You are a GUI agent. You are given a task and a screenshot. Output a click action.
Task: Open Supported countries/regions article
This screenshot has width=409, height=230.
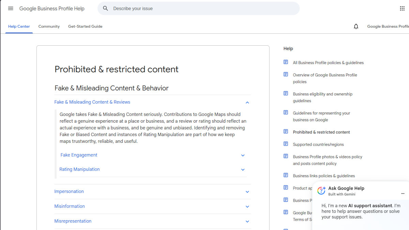[318, 144]
